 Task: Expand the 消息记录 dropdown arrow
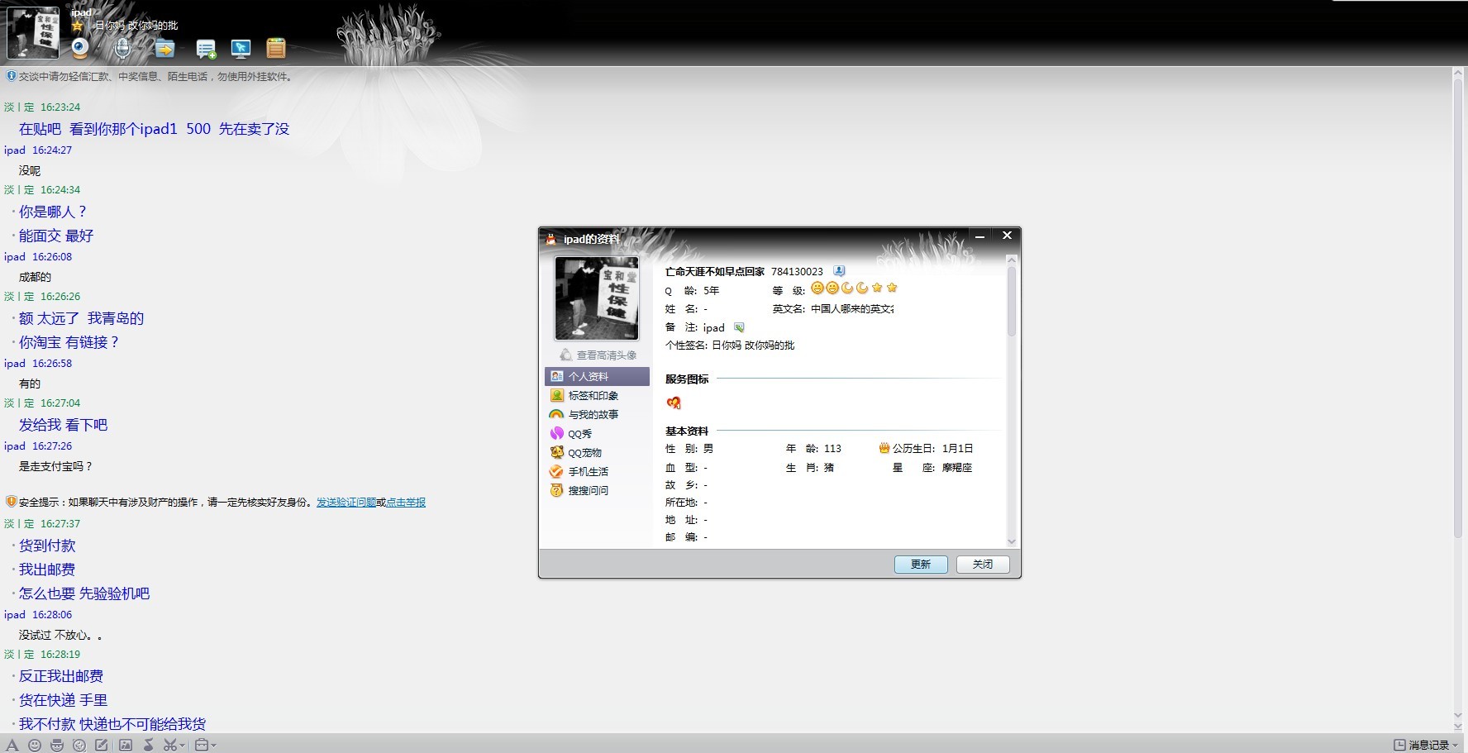pyautogui.click(x=1455, y=746)
